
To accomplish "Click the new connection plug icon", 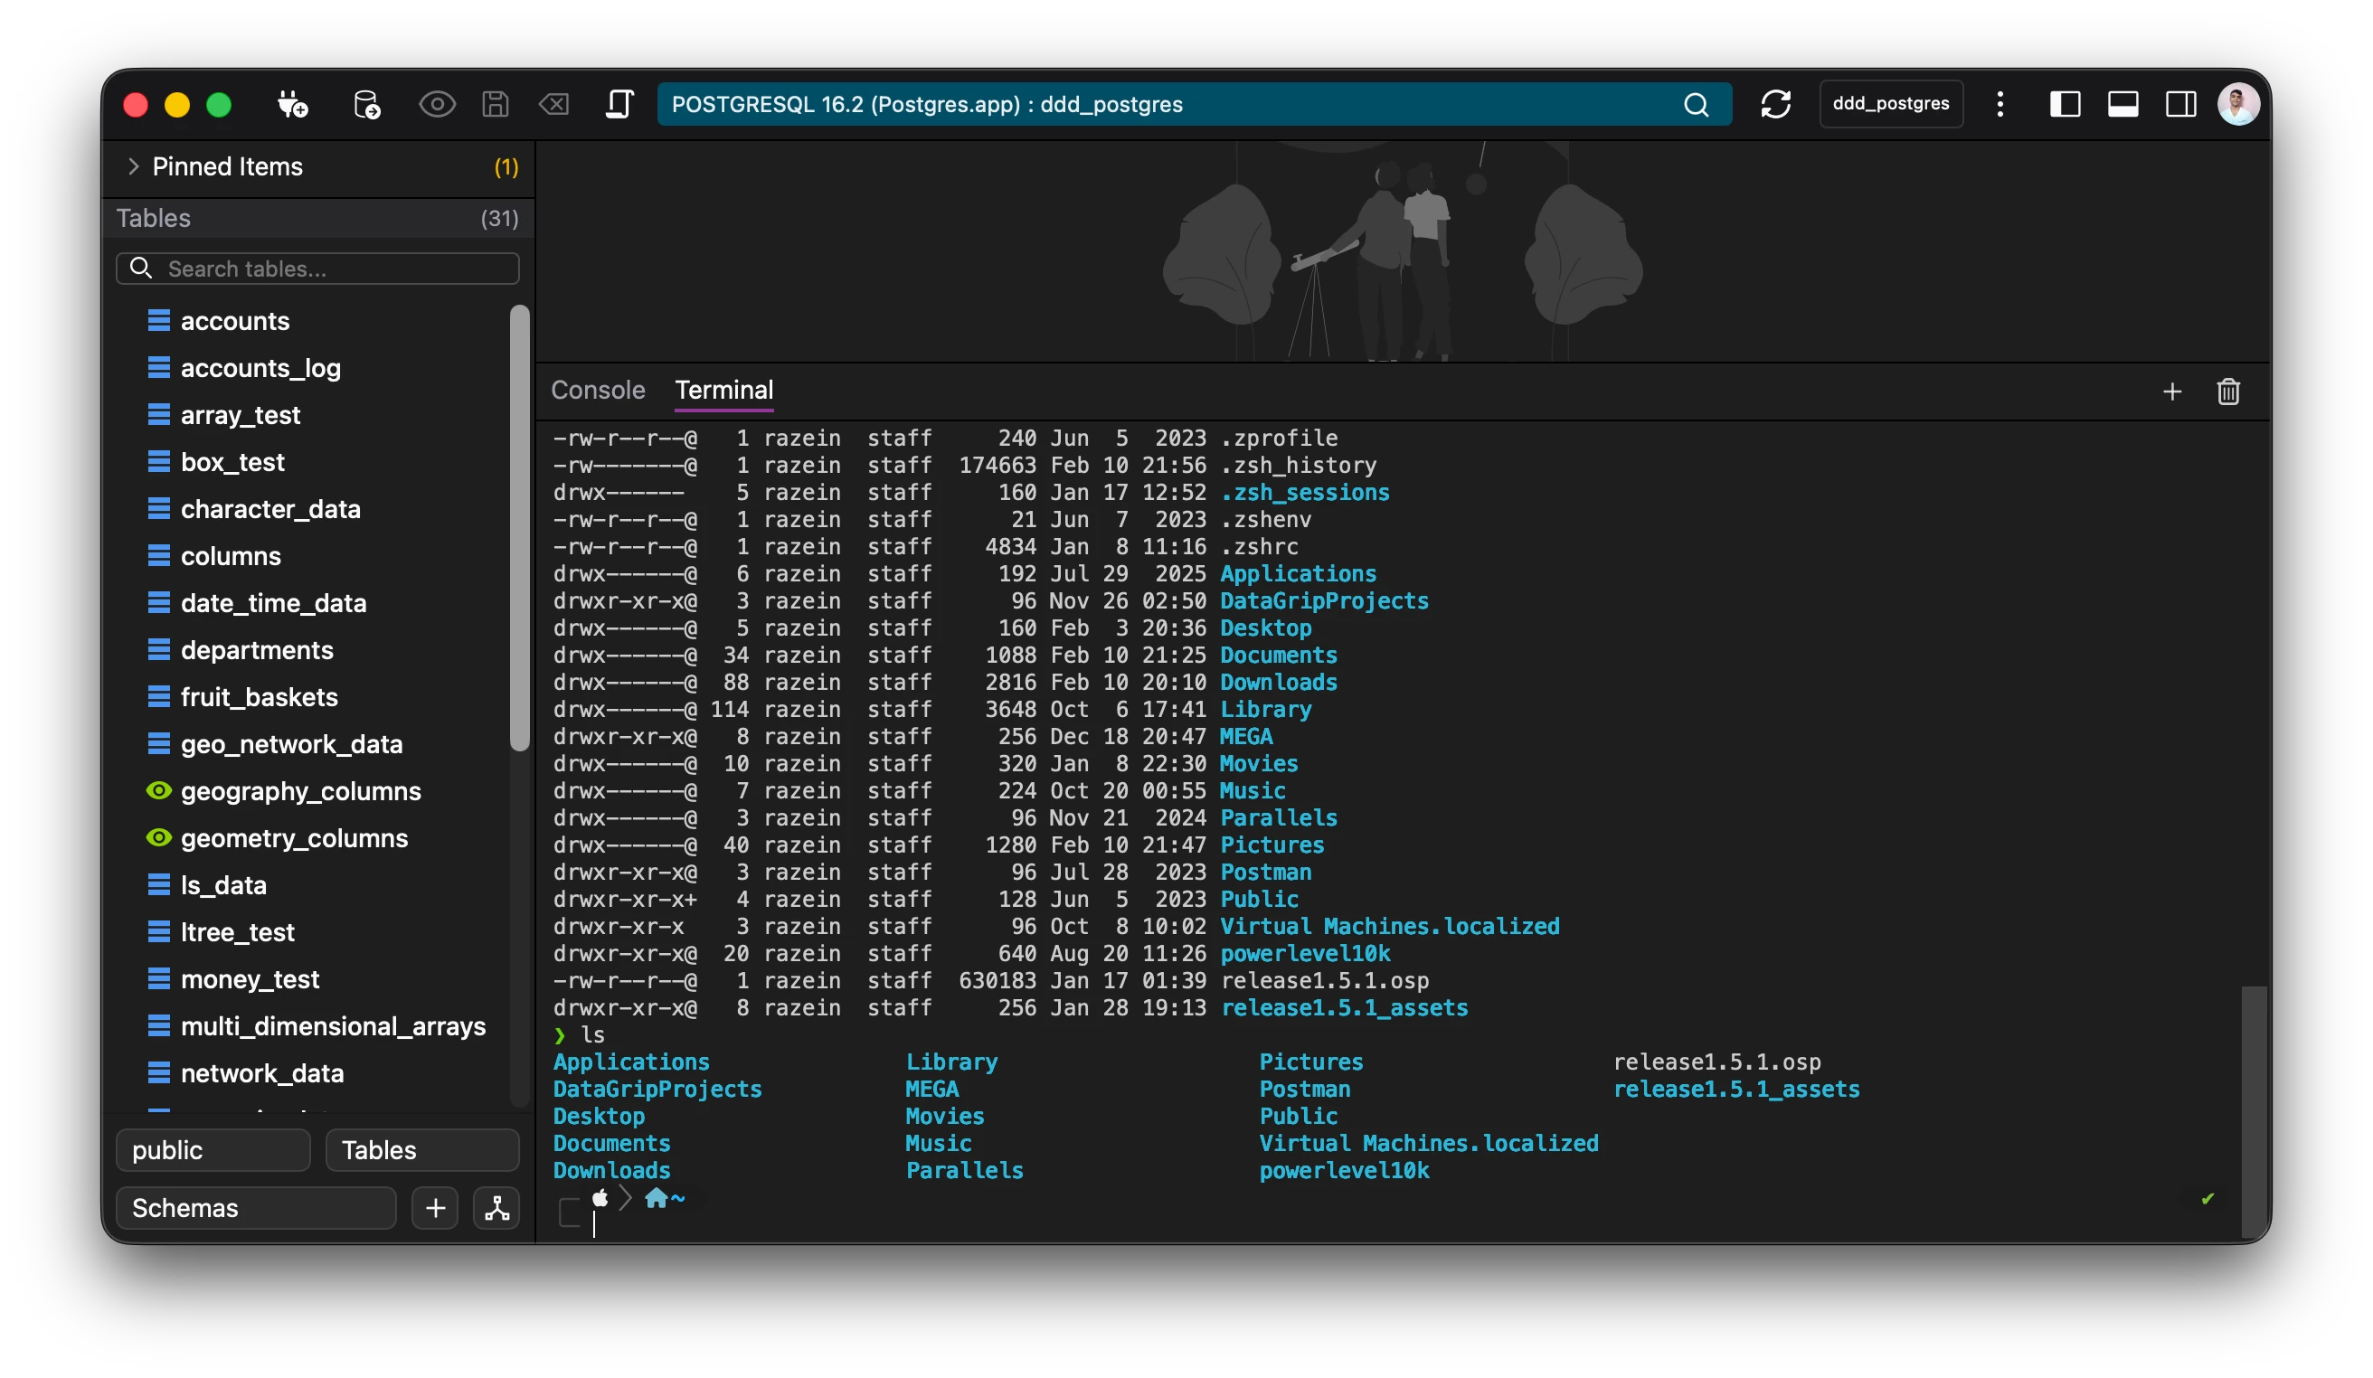I will (292, 105).
